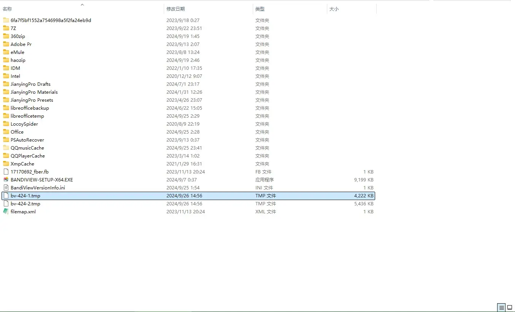Image resolution: width=515 pixels, height=312 pixels.
Task: Select the IDM folder icon
Action: 6,68
